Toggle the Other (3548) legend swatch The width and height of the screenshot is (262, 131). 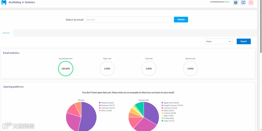[100, 110]
